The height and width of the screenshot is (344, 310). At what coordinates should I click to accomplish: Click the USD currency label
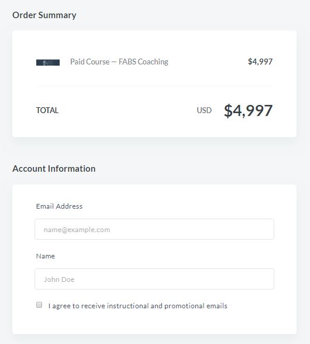pyautogui.click(x=204, y=110)
